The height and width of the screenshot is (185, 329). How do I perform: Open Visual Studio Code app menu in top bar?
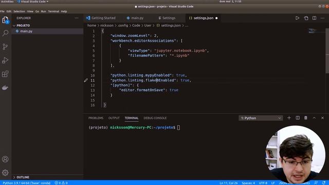tap(33, 2)
